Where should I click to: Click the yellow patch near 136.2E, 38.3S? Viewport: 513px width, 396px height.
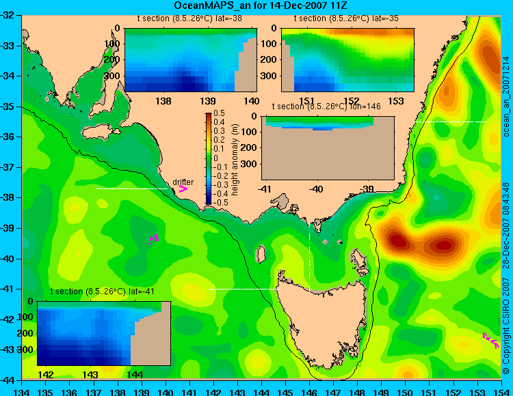point(75,208)
